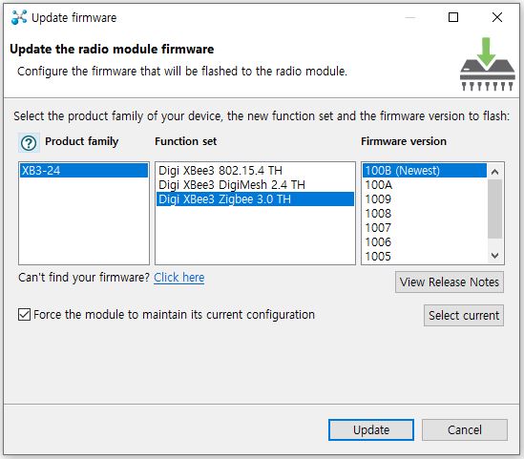Open the 'Click here' firmware link
The image size is (524, 459).
[x=179, y=278]
